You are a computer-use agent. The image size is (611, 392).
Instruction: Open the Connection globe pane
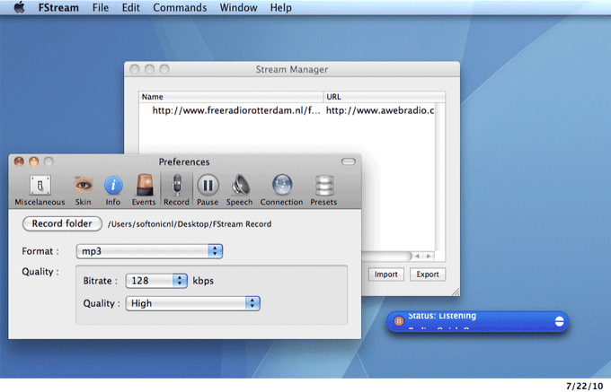click(282, 190)
